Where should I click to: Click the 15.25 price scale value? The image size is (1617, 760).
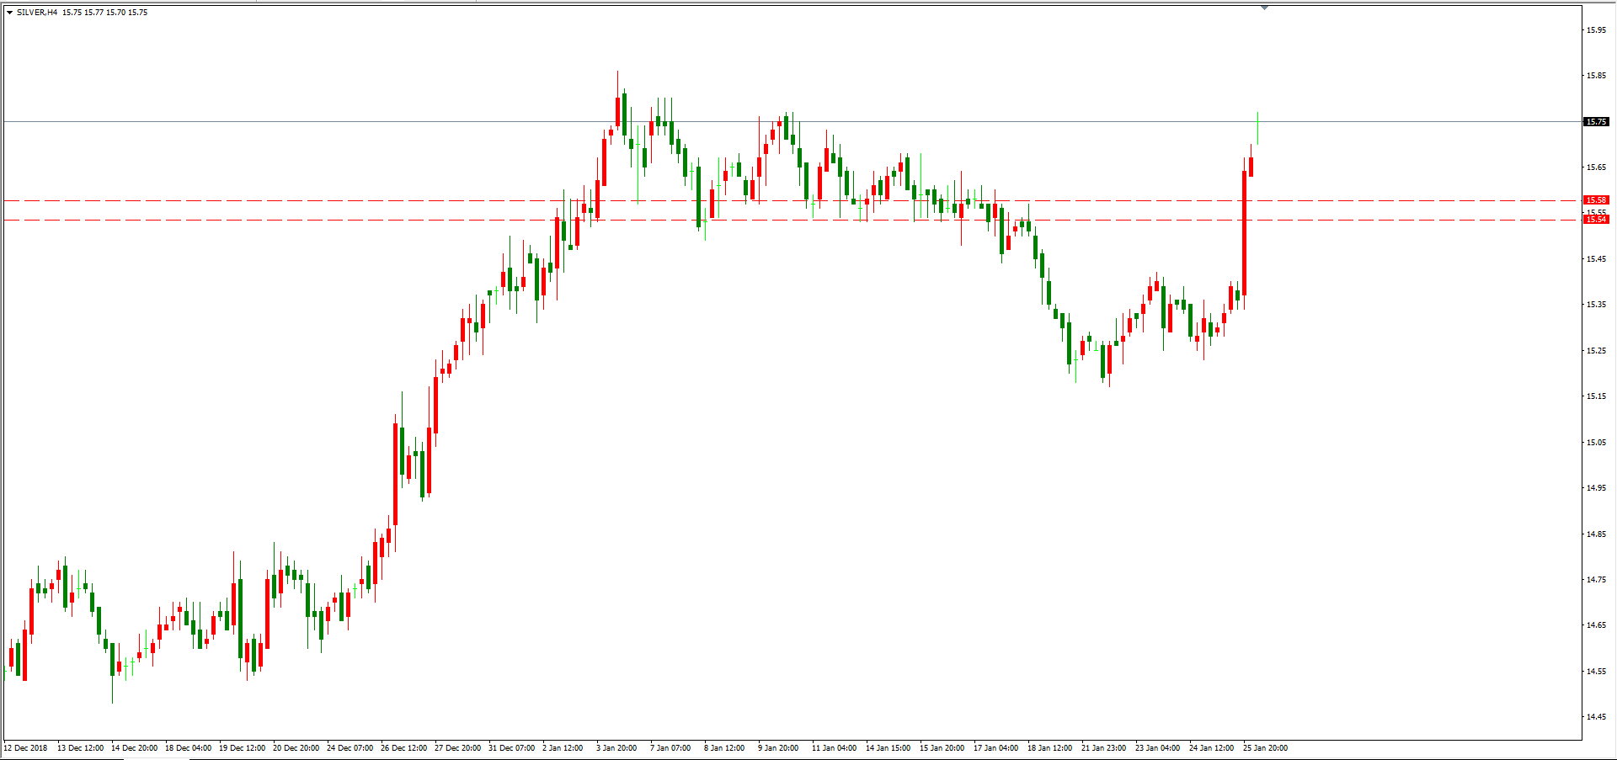point(1596,351)
